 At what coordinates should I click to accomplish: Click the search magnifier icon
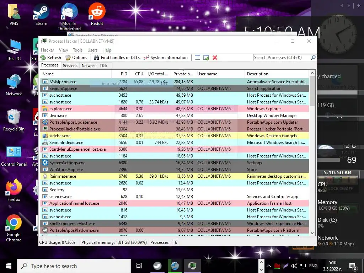[313, 57]
